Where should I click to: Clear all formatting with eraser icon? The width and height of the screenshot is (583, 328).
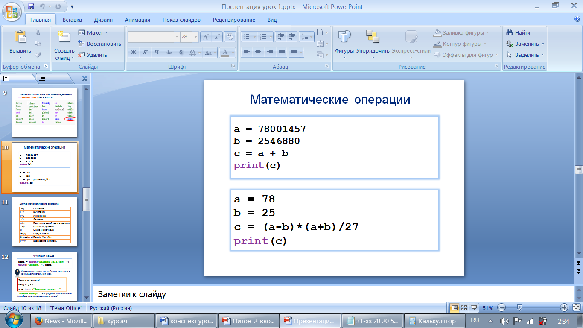[x=230, y=37]
